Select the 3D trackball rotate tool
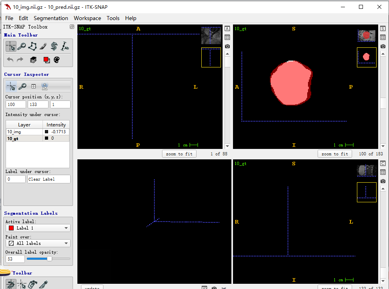Screen dimensions: 389x289 (11, 284)
